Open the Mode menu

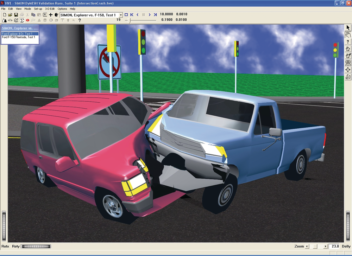[27, 8]
